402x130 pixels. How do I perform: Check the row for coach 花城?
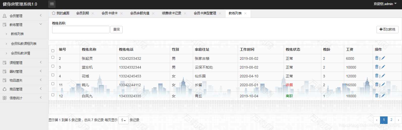53,75
